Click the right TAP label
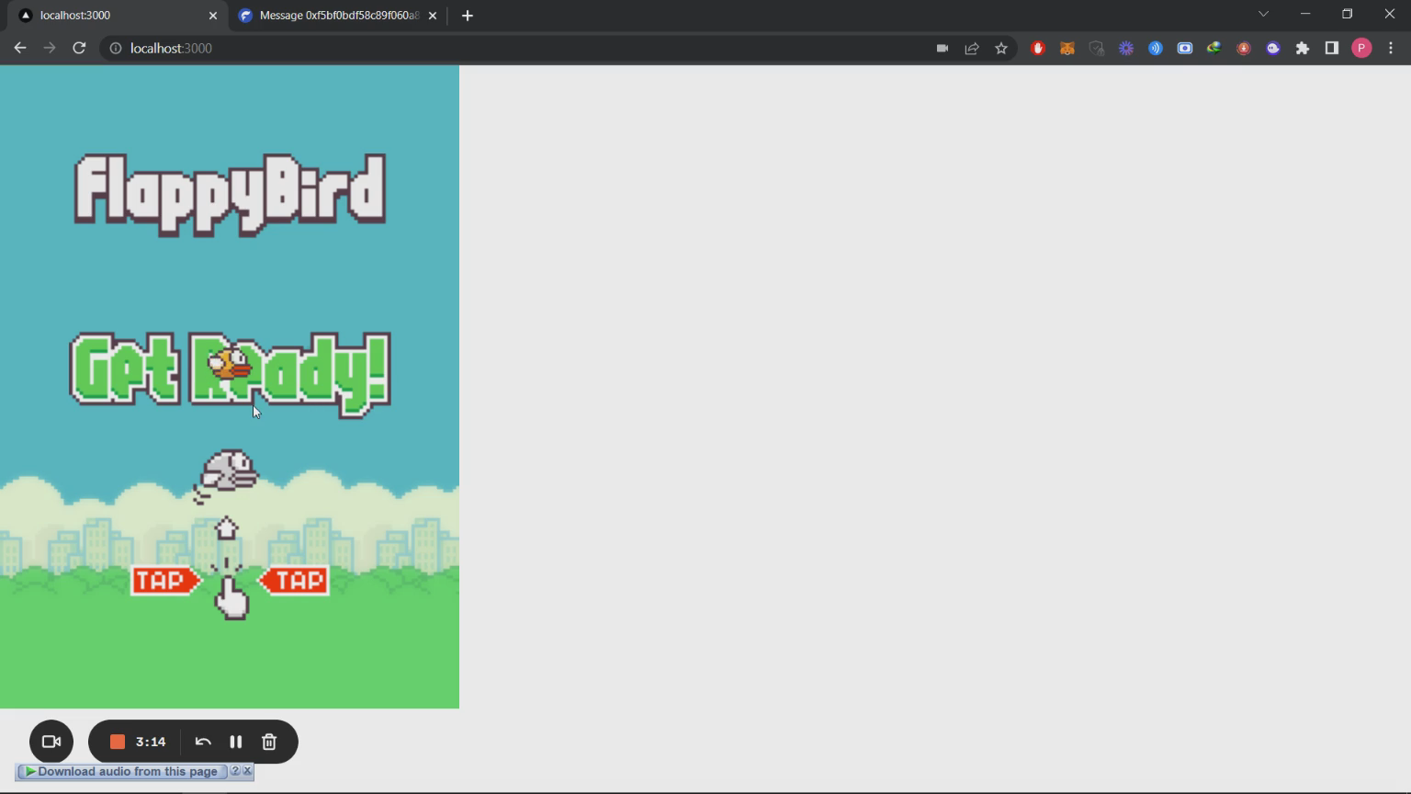 click(x=294, y=581)
